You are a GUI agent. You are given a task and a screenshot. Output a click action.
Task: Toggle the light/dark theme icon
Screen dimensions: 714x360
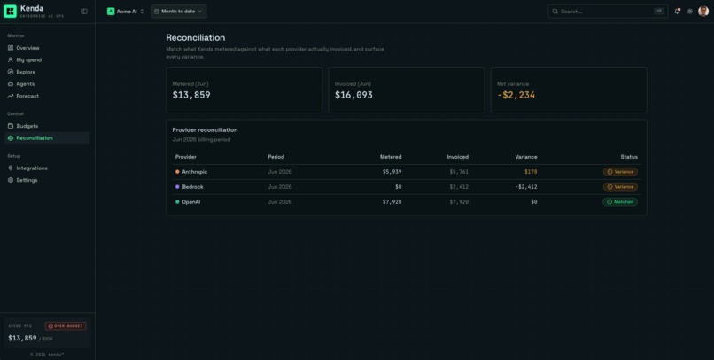(690, 12)
